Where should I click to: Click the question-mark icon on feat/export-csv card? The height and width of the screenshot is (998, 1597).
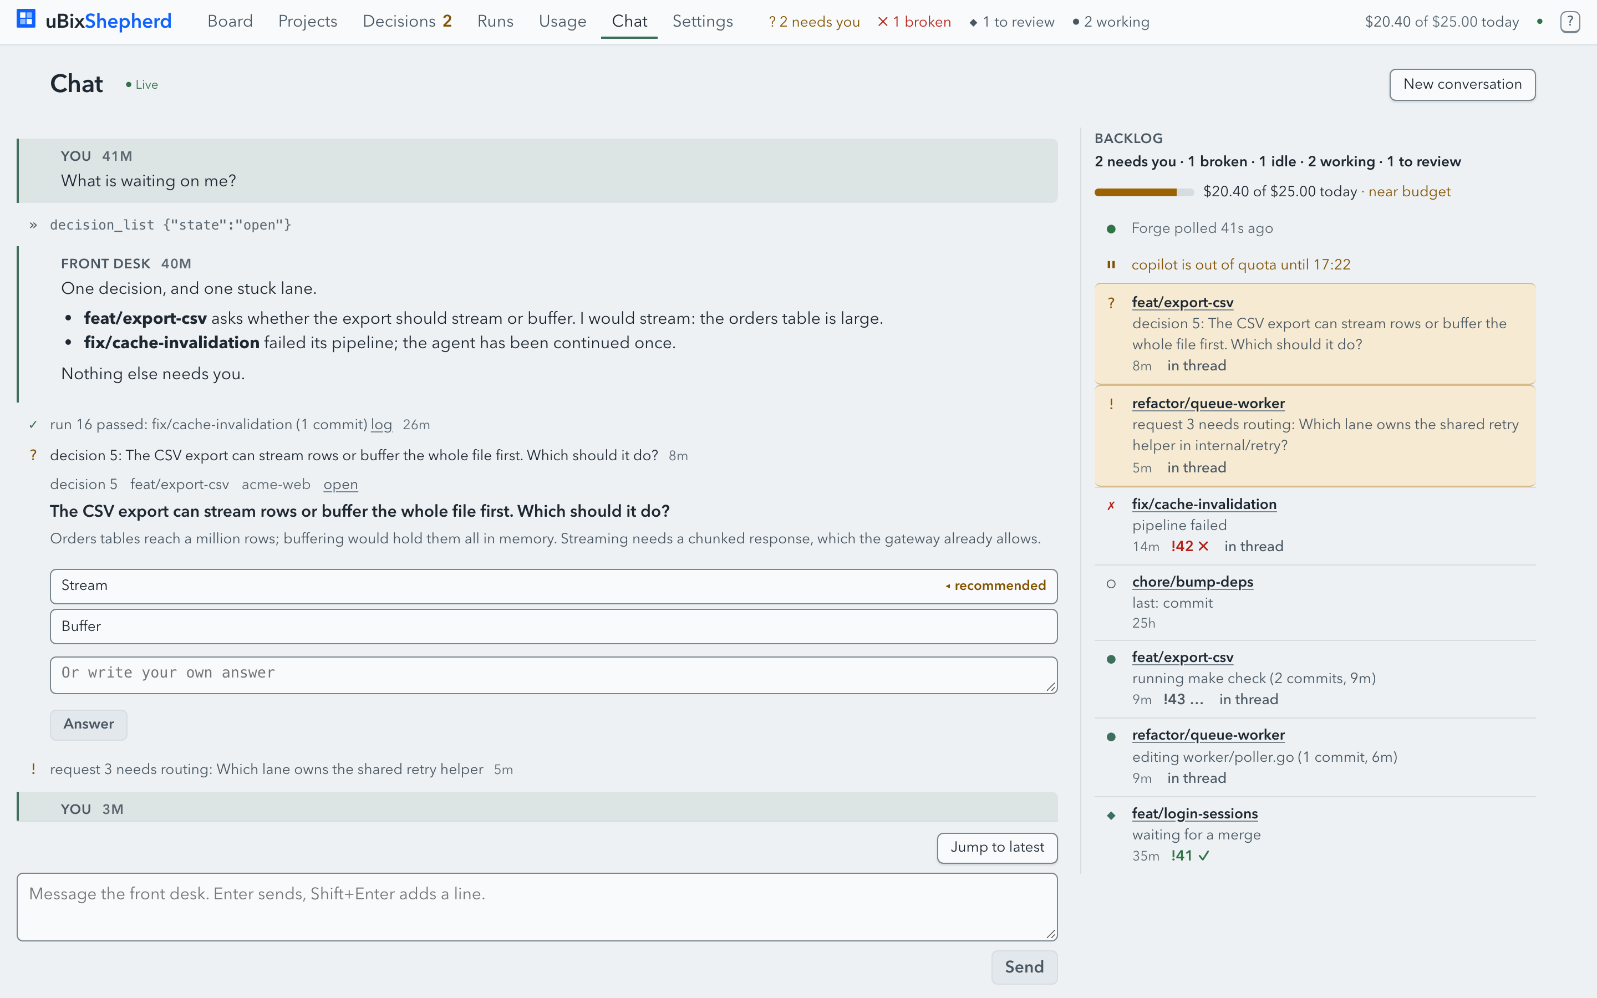point(1111,302)
